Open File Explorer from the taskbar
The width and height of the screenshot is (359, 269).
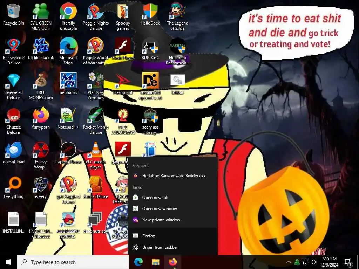[x=156, y=262]
